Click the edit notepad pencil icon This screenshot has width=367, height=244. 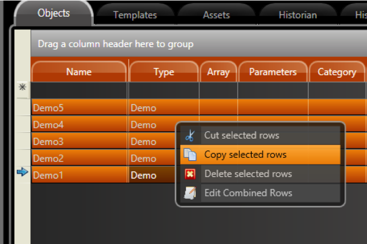(190, 193)
